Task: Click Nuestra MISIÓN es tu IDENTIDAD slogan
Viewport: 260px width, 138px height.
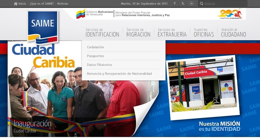Action: coord(220,126)
